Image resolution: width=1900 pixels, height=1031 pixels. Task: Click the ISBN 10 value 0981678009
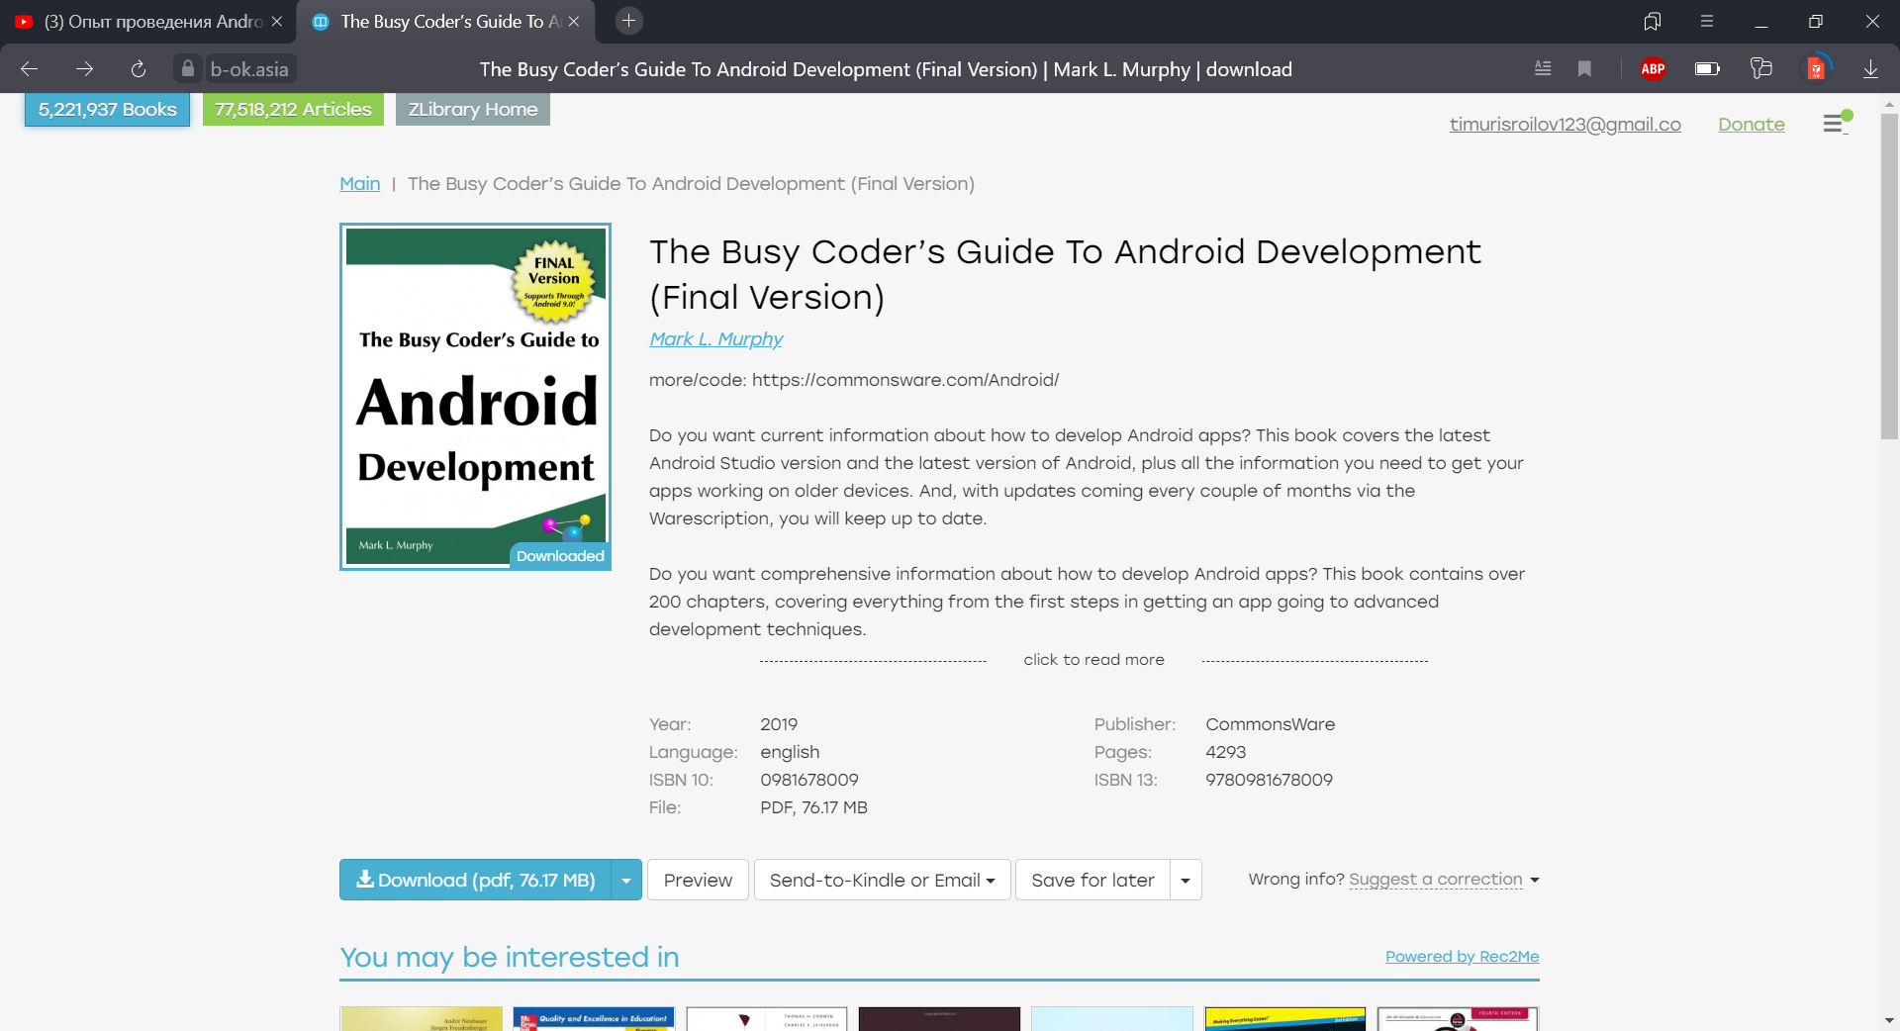pyautogui.click(x=809, y=780)
